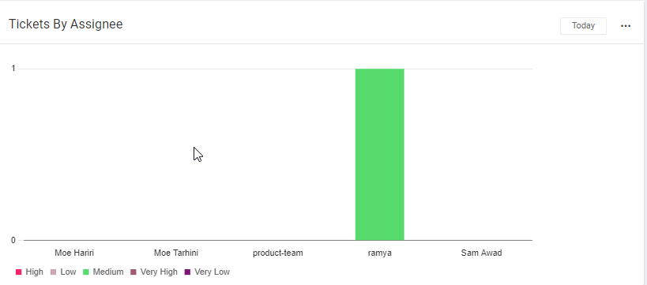The height and width of the screenshot is (285, 647).
Task: Click the pink High legend swatch
Action: pyautogui.click(x=19, y=272)
